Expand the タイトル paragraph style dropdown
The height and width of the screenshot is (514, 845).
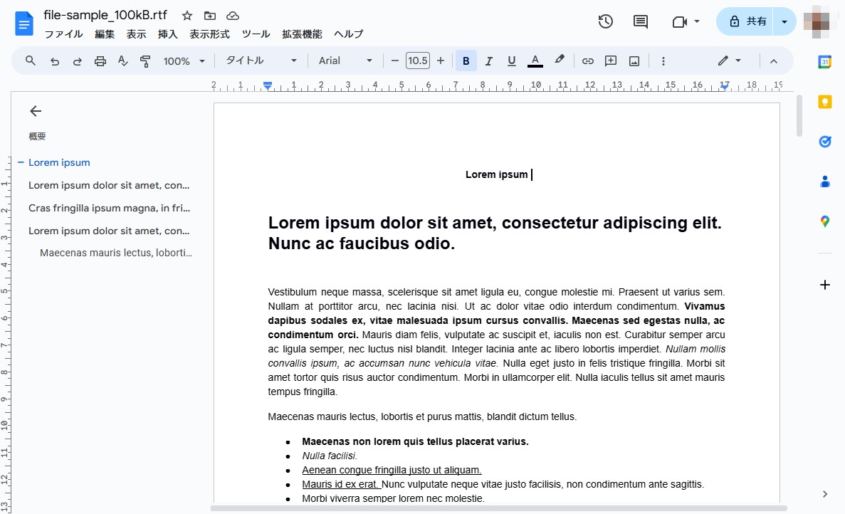pos(261,61)
